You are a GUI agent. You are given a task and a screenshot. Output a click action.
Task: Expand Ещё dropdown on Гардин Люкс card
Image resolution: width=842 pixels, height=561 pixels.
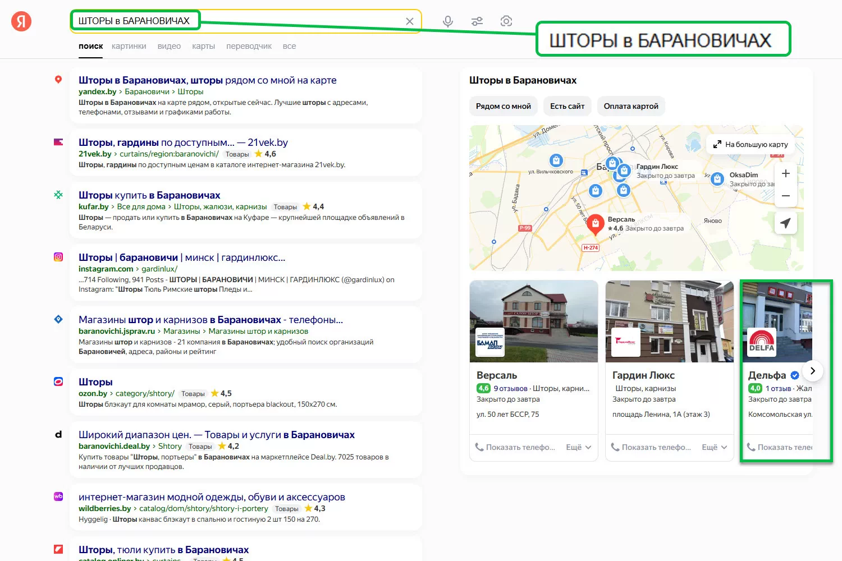(x=714, y=447)
